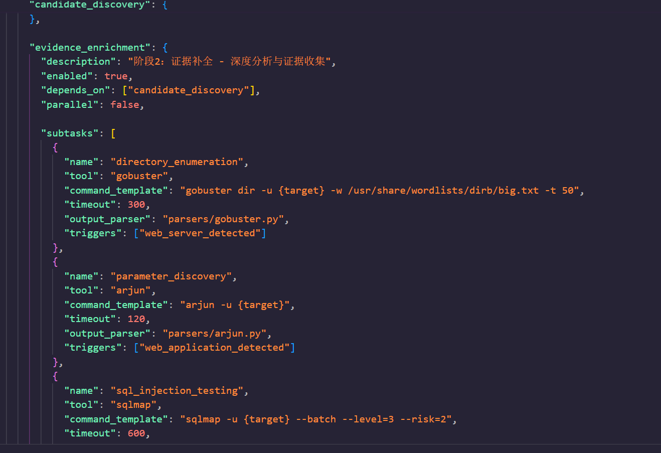Click the sqlmap command template string
661x453 pixels.
pyautogui.click(x=316, y=419)
